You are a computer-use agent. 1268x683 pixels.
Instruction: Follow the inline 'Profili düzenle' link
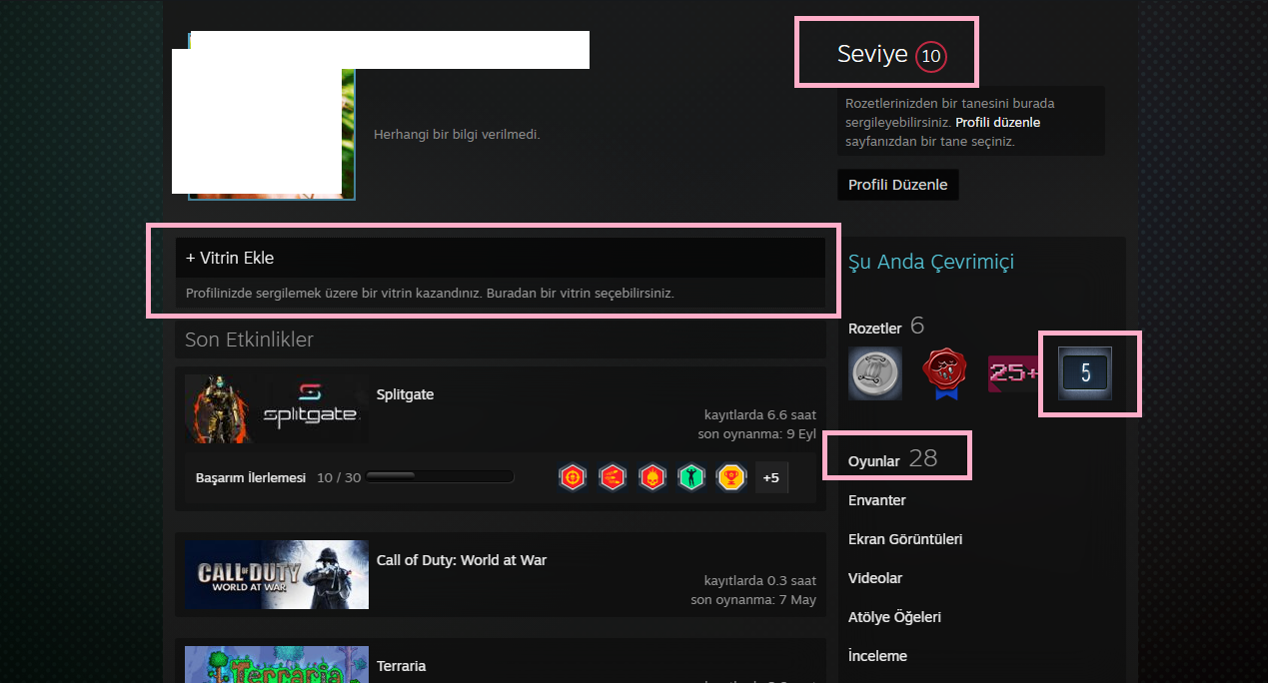point(998,122)
